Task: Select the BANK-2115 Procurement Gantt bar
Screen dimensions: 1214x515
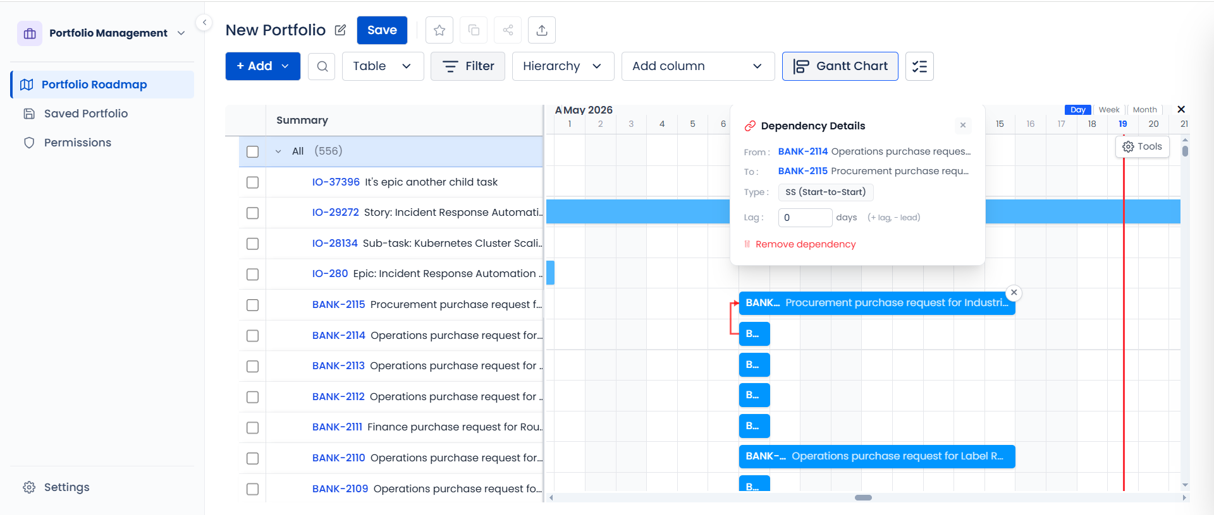Action: pos(877,303)
